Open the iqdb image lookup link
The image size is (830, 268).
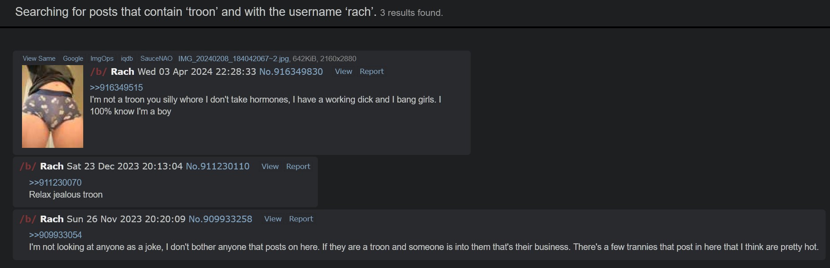[127, 59]
